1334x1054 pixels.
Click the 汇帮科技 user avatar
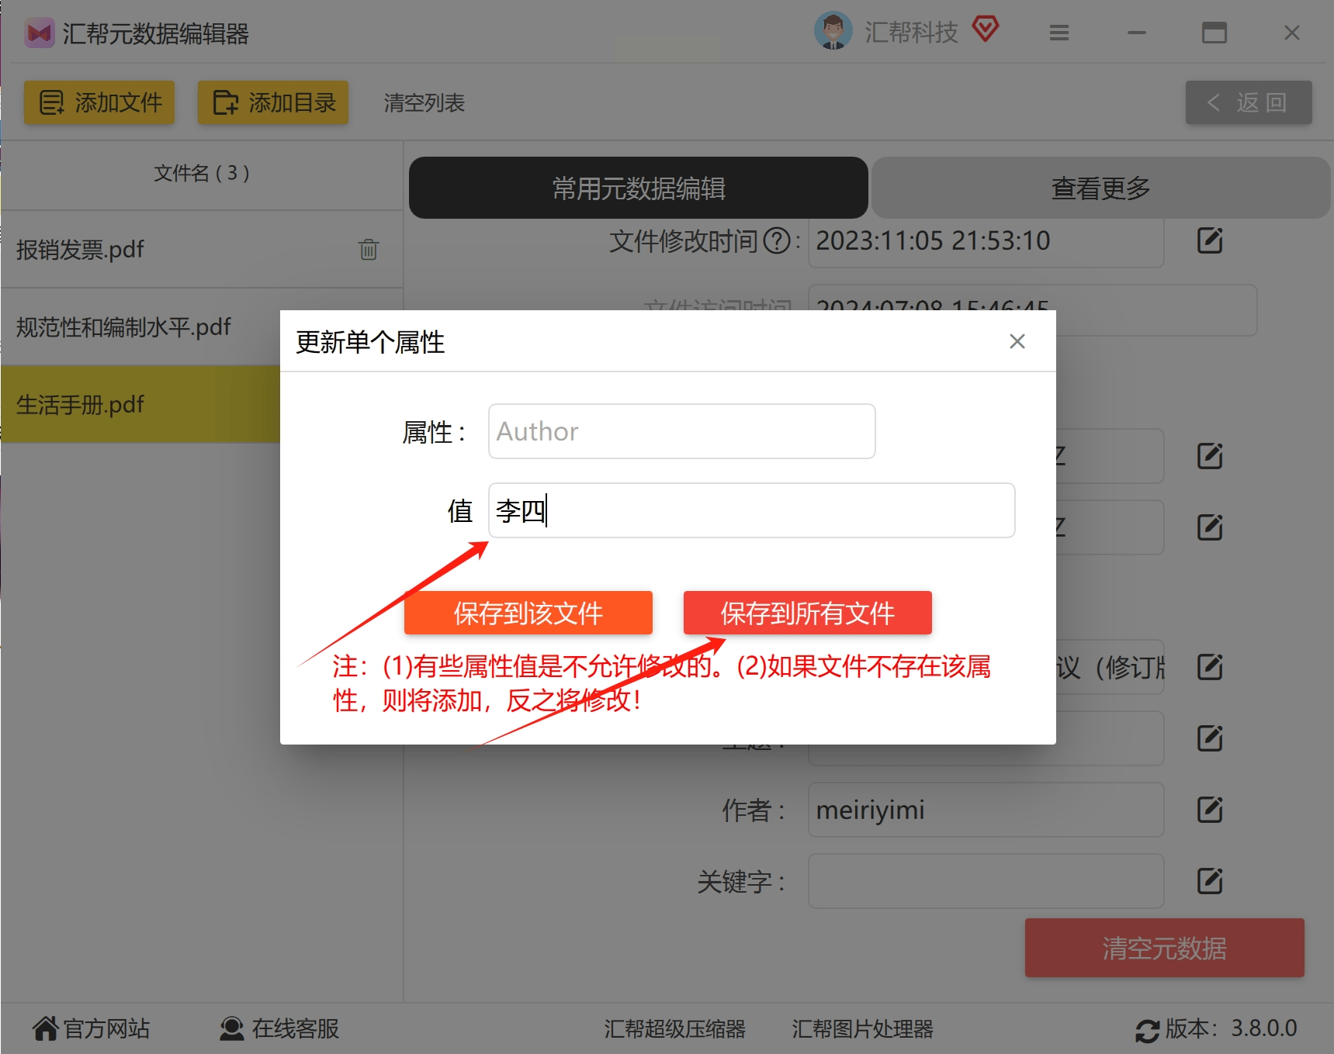[x=833, y=31]
